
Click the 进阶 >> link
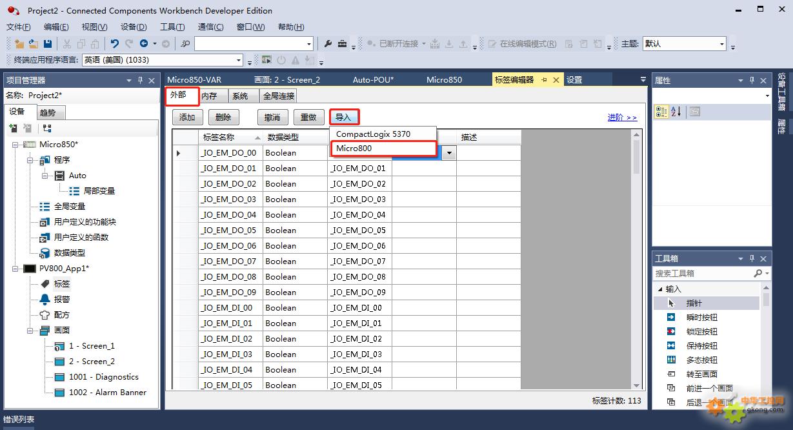tap(622, 118)
